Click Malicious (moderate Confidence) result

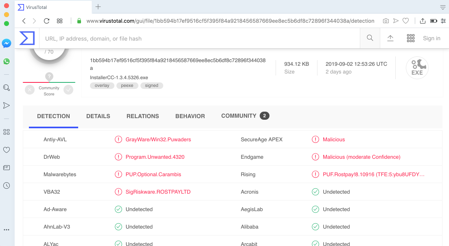pyautogui.click(x=361, y=157)
